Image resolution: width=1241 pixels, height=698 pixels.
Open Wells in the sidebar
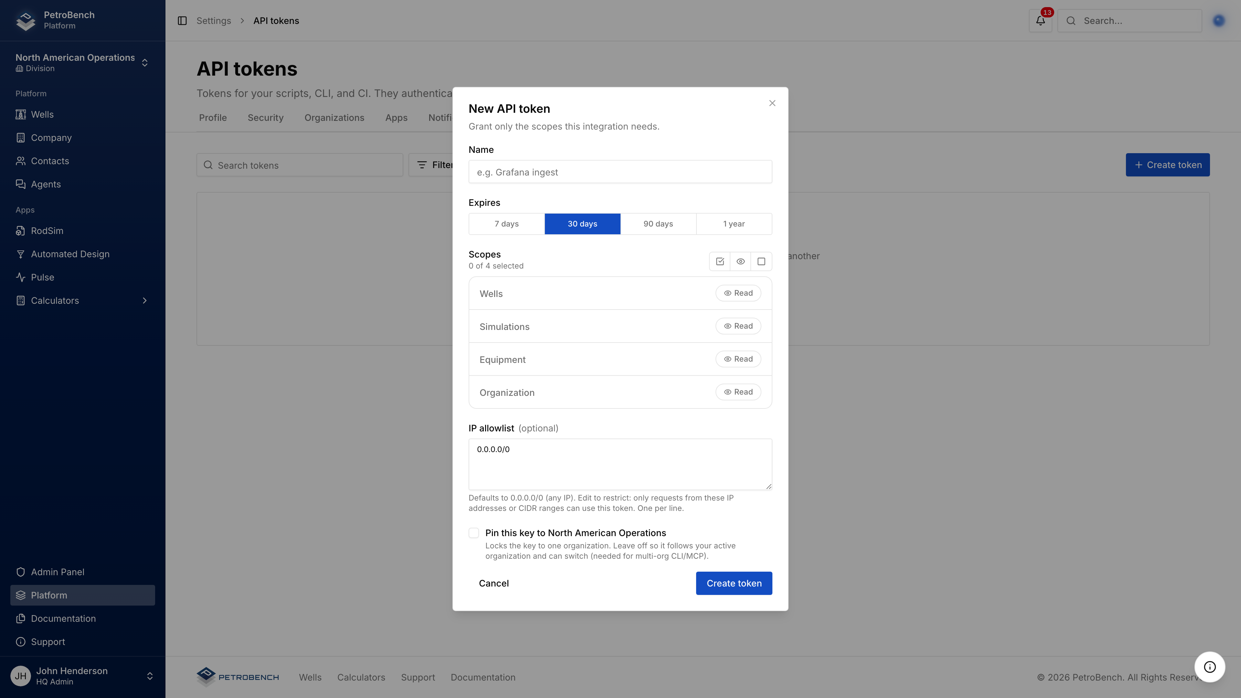coord(82,114)
